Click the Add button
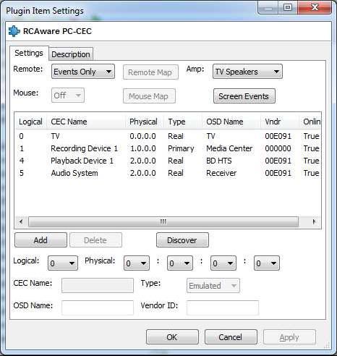337x356 pixels. [40, 240]
